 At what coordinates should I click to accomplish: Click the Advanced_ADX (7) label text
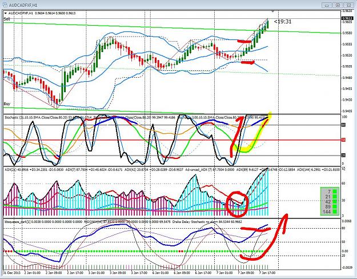point(210,170)
